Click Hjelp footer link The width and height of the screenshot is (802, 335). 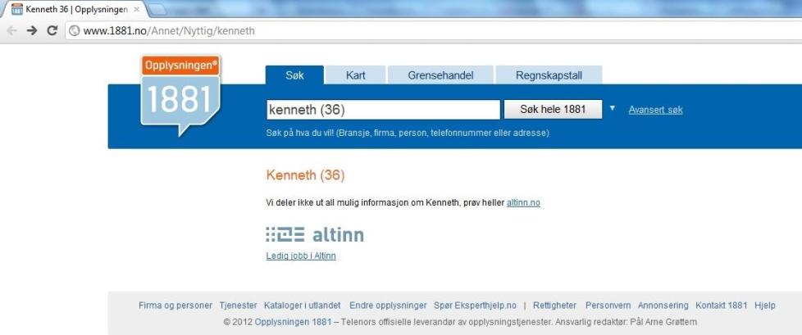pos(764,306)
